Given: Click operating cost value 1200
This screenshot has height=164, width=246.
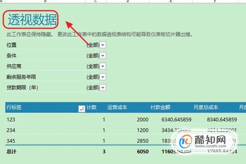Looking at the screenshot, I should click(143, 130).
